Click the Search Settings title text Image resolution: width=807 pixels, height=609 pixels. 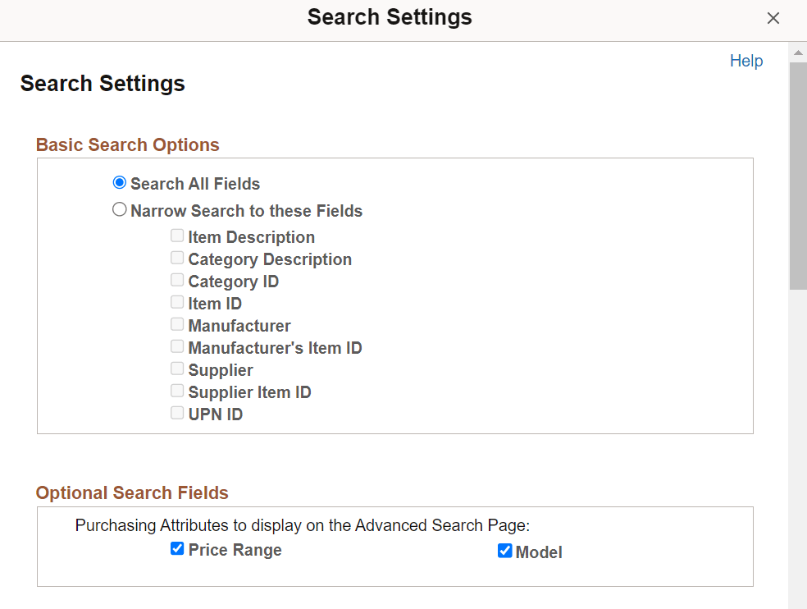click(102, 83)
